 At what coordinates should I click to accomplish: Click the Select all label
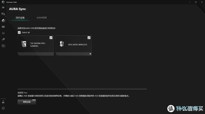pos(26,32)
